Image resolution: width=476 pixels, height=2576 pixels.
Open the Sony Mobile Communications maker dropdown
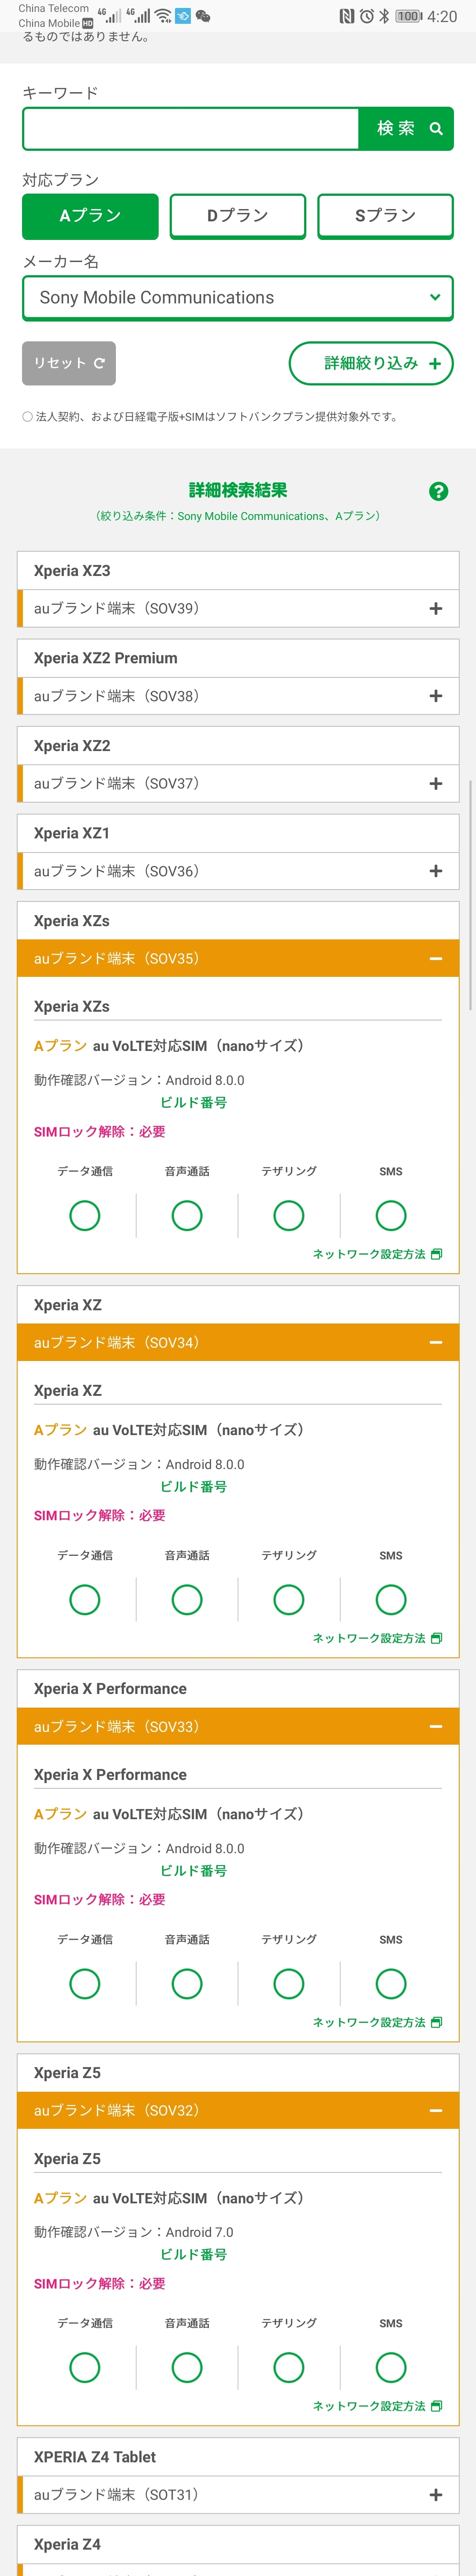(238, 298)
